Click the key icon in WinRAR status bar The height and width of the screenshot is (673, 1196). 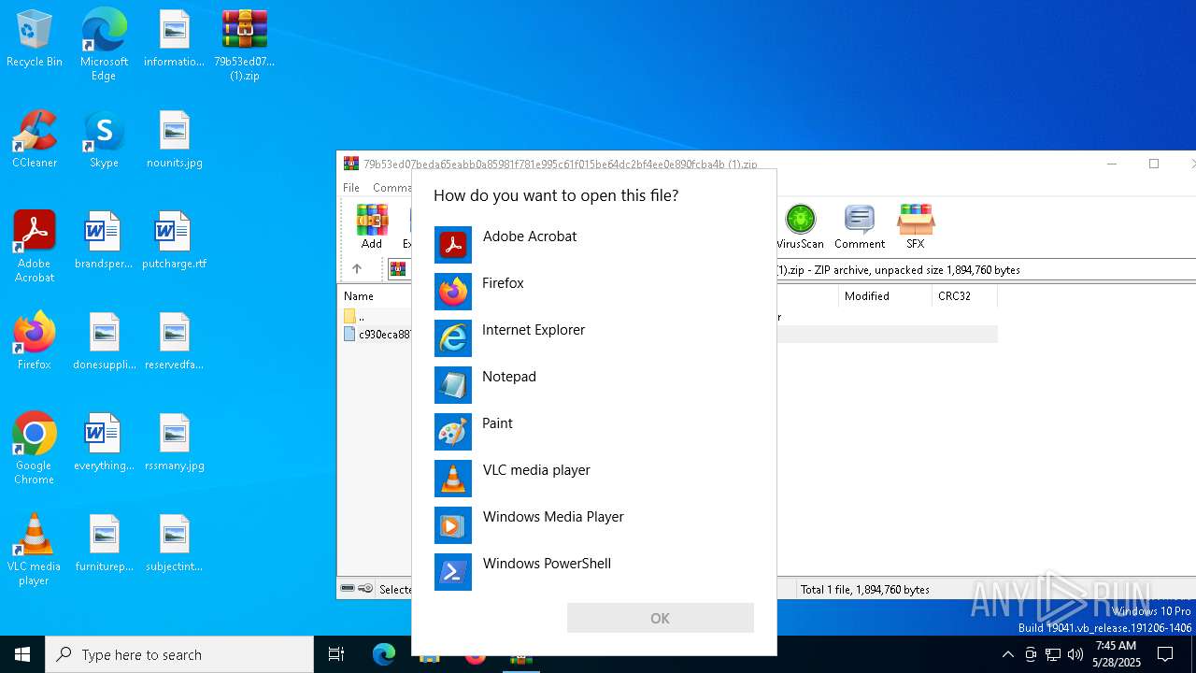tap(365, 589)
